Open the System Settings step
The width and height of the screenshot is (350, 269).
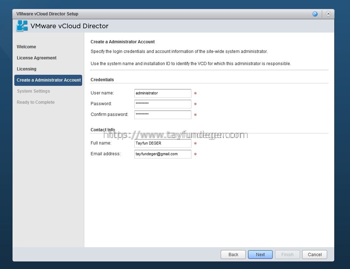coord(34,91)
